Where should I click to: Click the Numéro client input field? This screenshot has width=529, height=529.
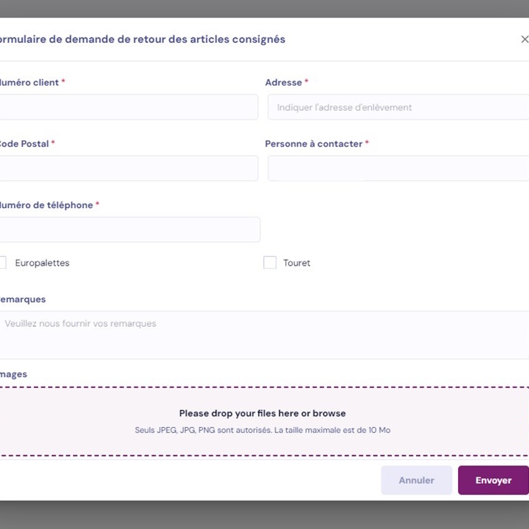tap(128, 107)
